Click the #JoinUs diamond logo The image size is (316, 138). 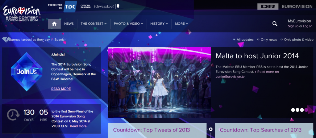[27, 72]
